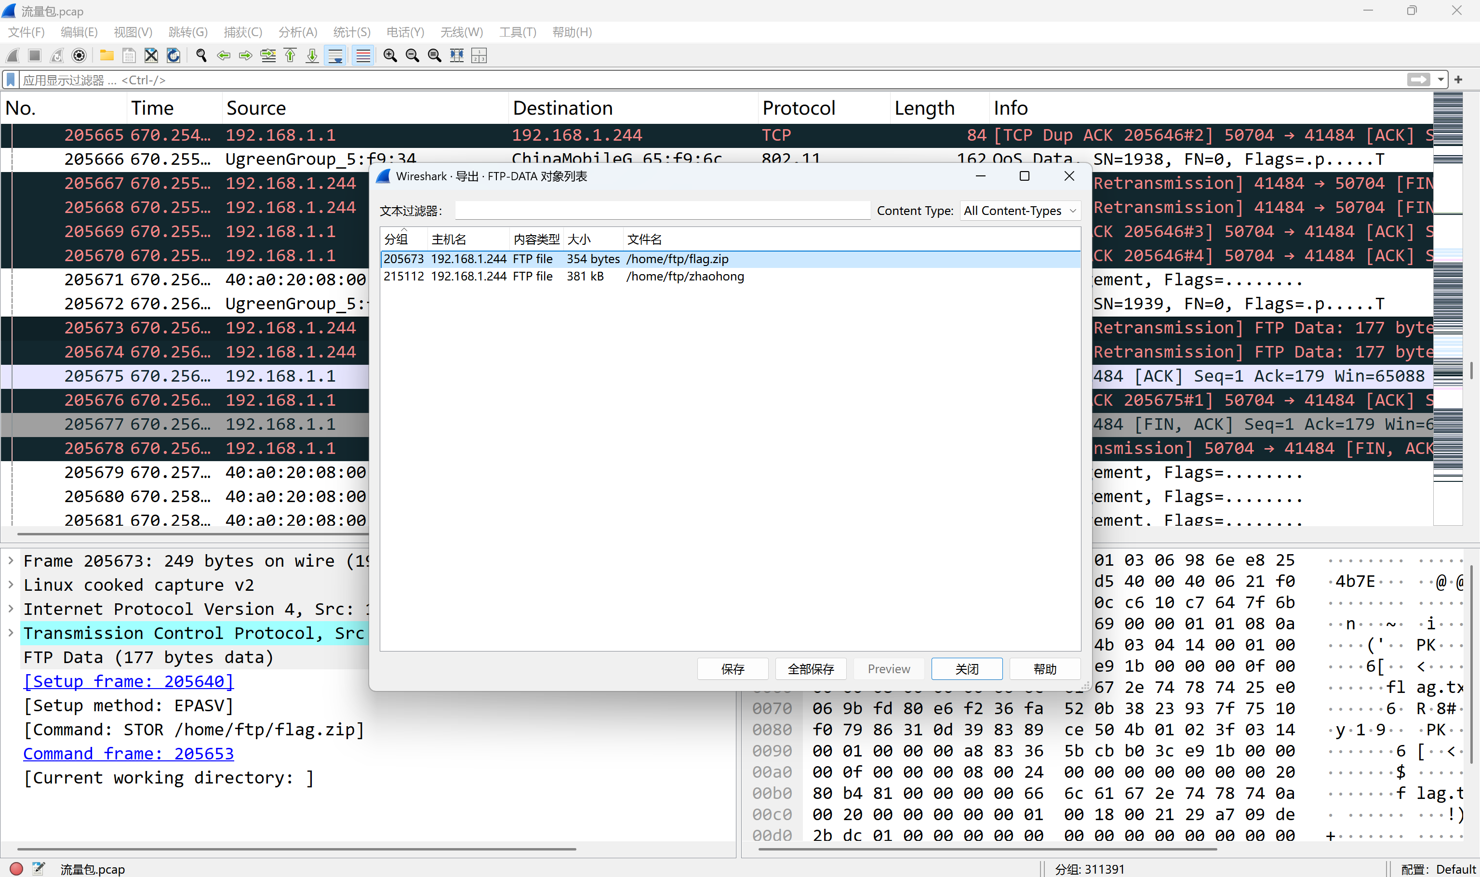This screenshot has height=877, width=1480.
Task: Click the resize columns icon
Action: point(456,55)
